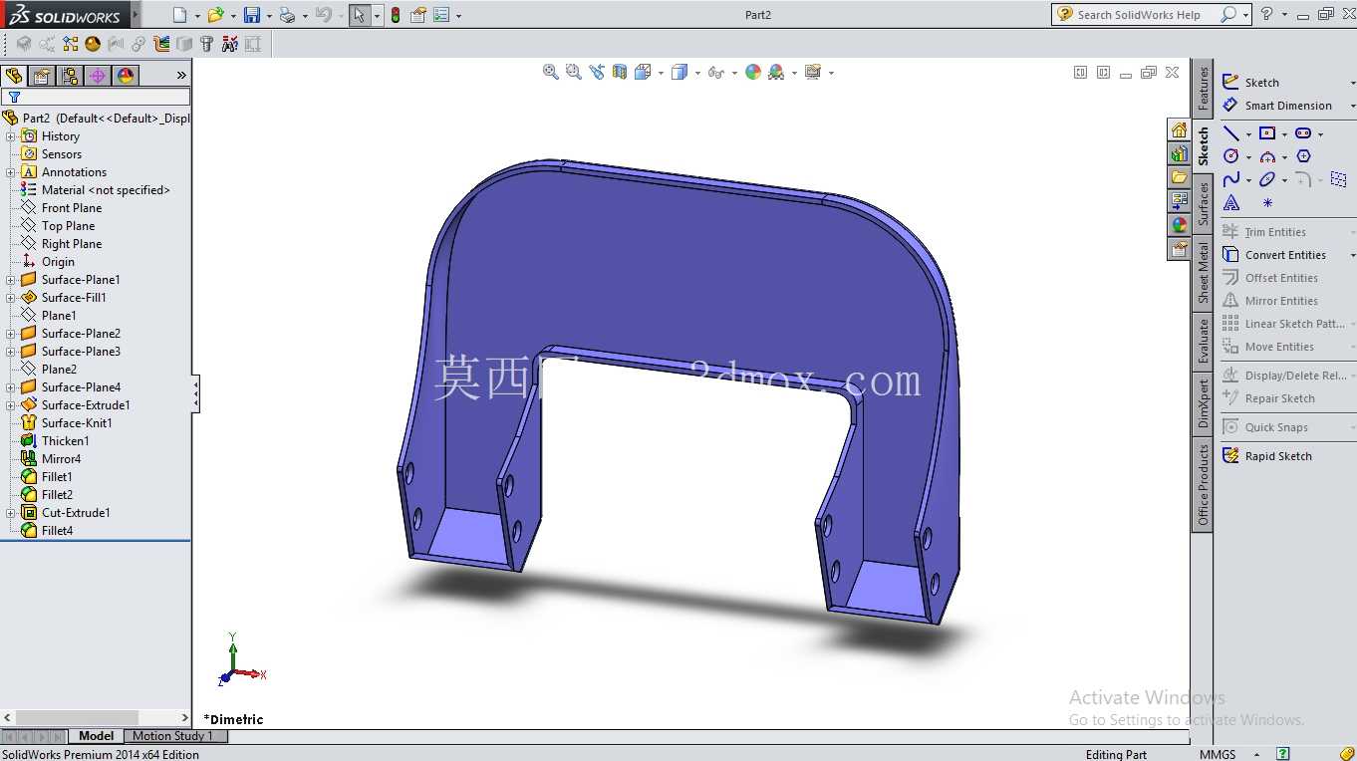
Task: Click the Open folder icon
Action: coord(215,15)
